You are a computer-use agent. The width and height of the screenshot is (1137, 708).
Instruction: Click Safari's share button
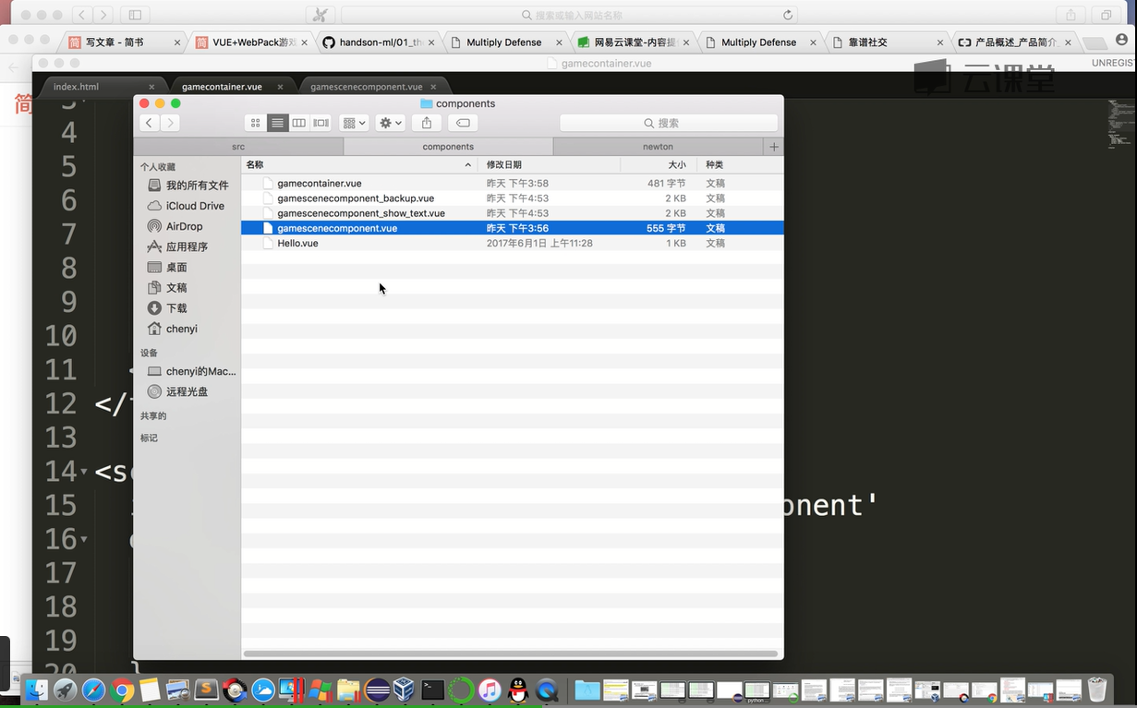pos(1070,15)
